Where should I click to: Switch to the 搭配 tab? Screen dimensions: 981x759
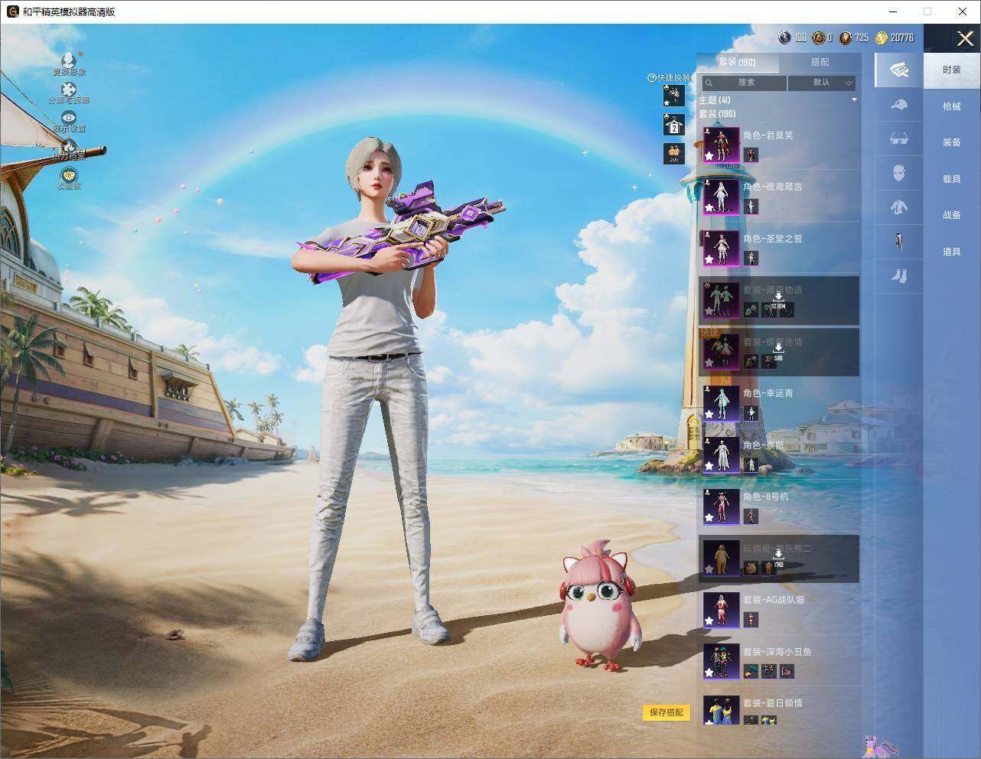(x=820, y=62)
